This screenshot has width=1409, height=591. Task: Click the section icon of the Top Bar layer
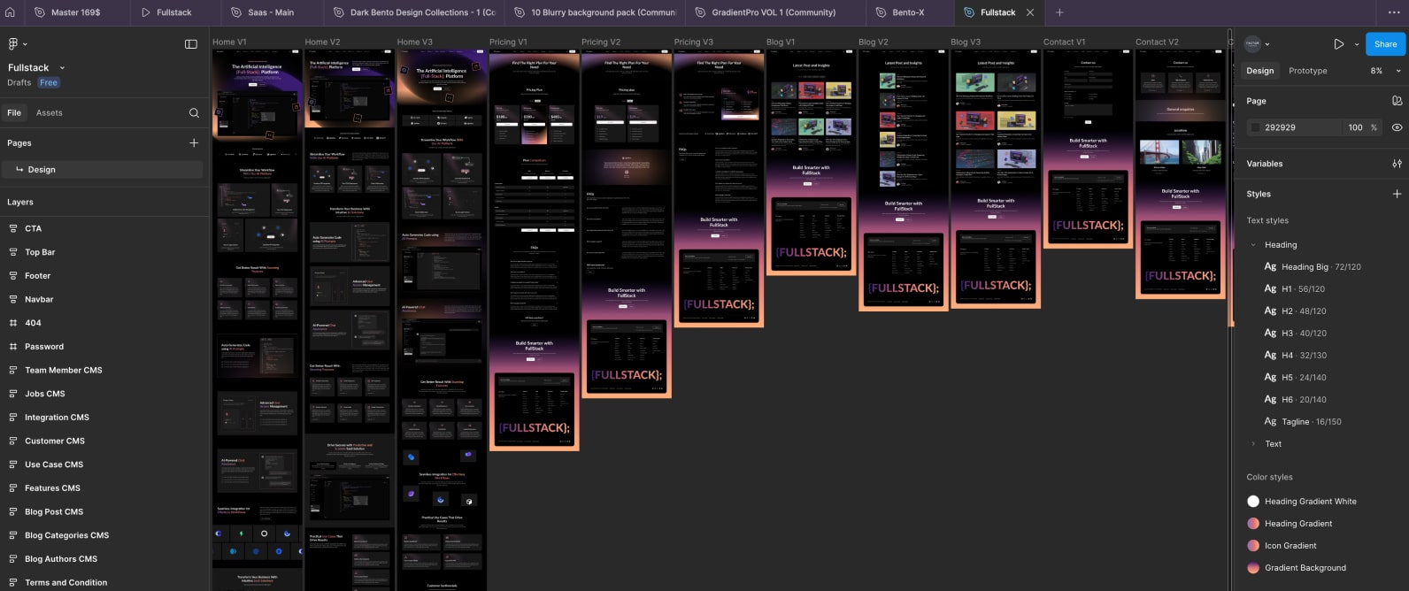13,252
